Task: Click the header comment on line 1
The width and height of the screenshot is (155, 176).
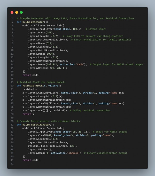Action: (x=75, y=18)
